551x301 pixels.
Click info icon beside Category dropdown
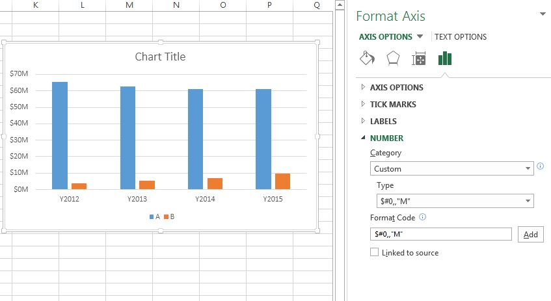click(x=541, y=167)
